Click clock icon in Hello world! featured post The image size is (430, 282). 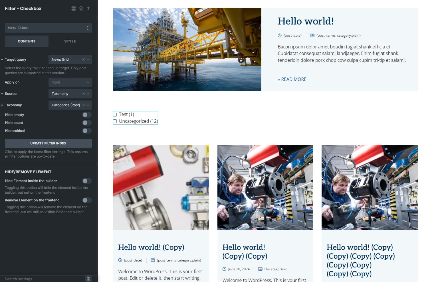coord(280,35)
